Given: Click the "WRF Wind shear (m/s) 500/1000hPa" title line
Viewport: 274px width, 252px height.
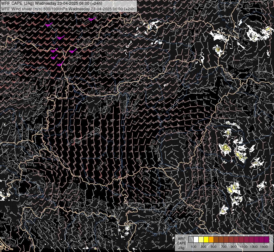Looking at the screenshot, I should [68, 9].
